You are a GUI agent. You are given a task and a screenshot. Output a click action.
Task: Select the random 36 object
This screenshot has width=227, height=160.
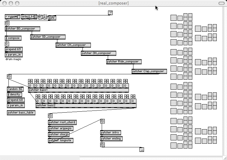click(15, 89)
